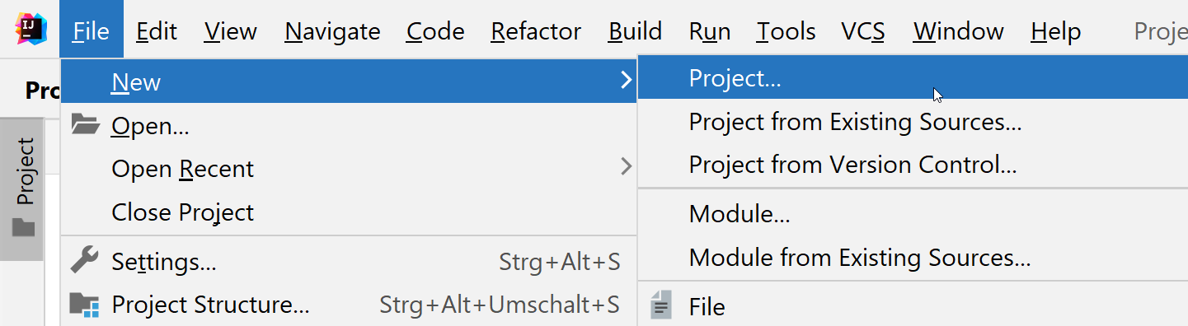Open the Refactor menu
This screenshot has width=1188, height=326.
tap(536, 31)
